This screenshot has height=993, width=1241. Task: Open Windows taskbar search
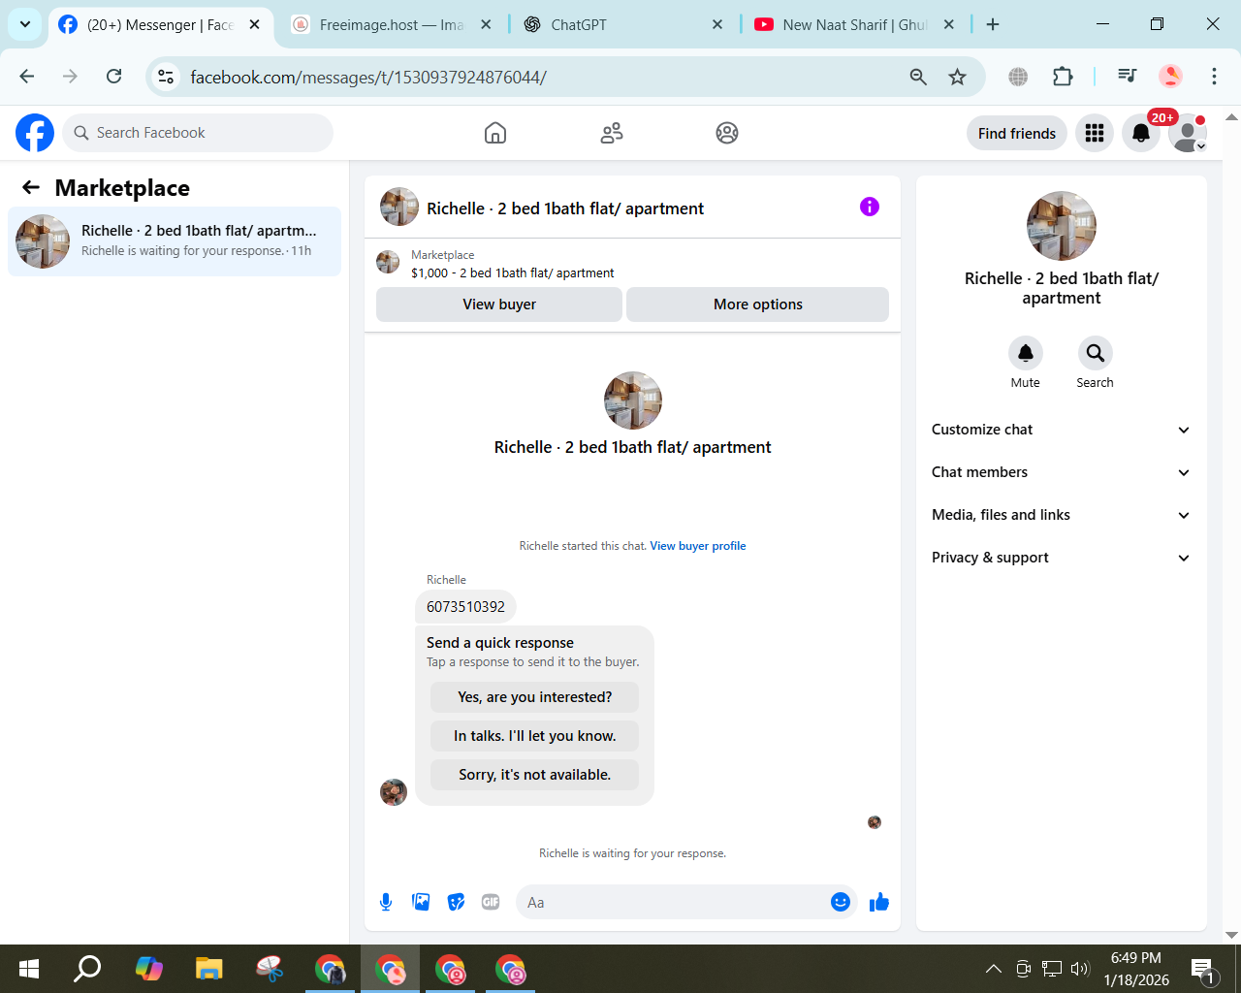pos(88,968)
